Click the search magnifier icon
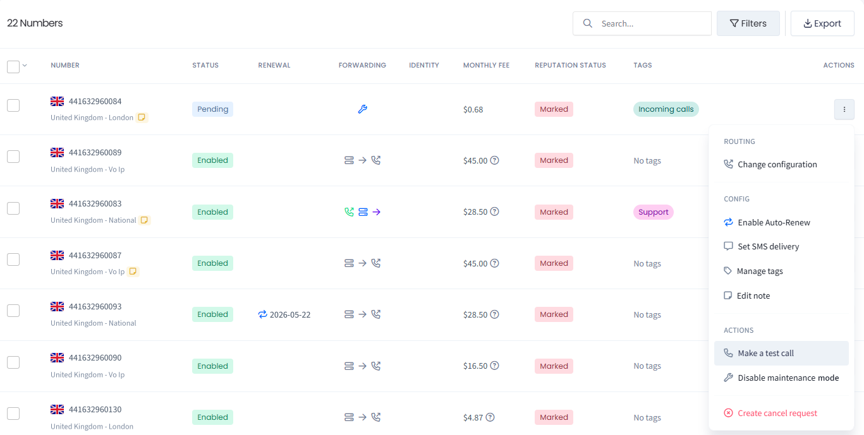 point(588,23)
